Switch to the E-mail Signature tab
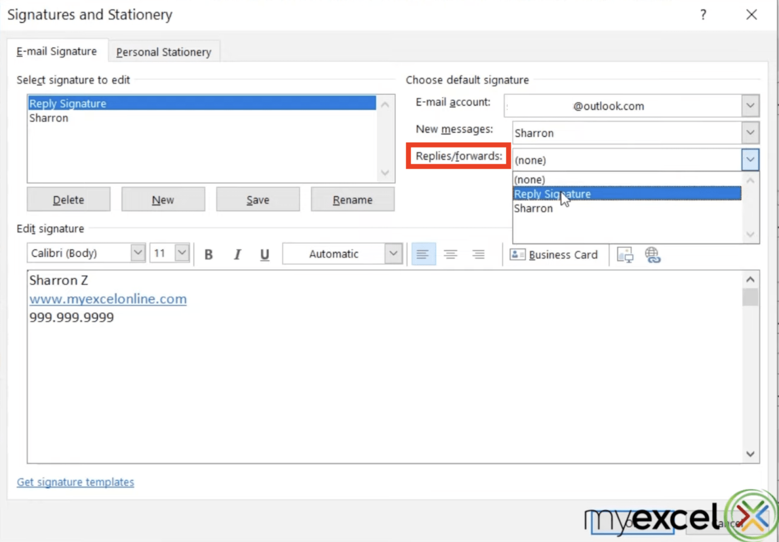779x542 pixels. pyautogui.click(x=56, y=51)
